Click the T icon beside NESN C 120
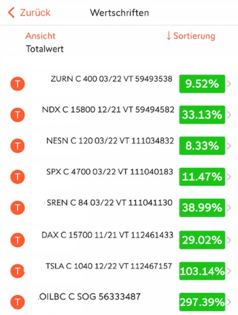The height and width of the screenshot is (315, 238). [17, 146]
